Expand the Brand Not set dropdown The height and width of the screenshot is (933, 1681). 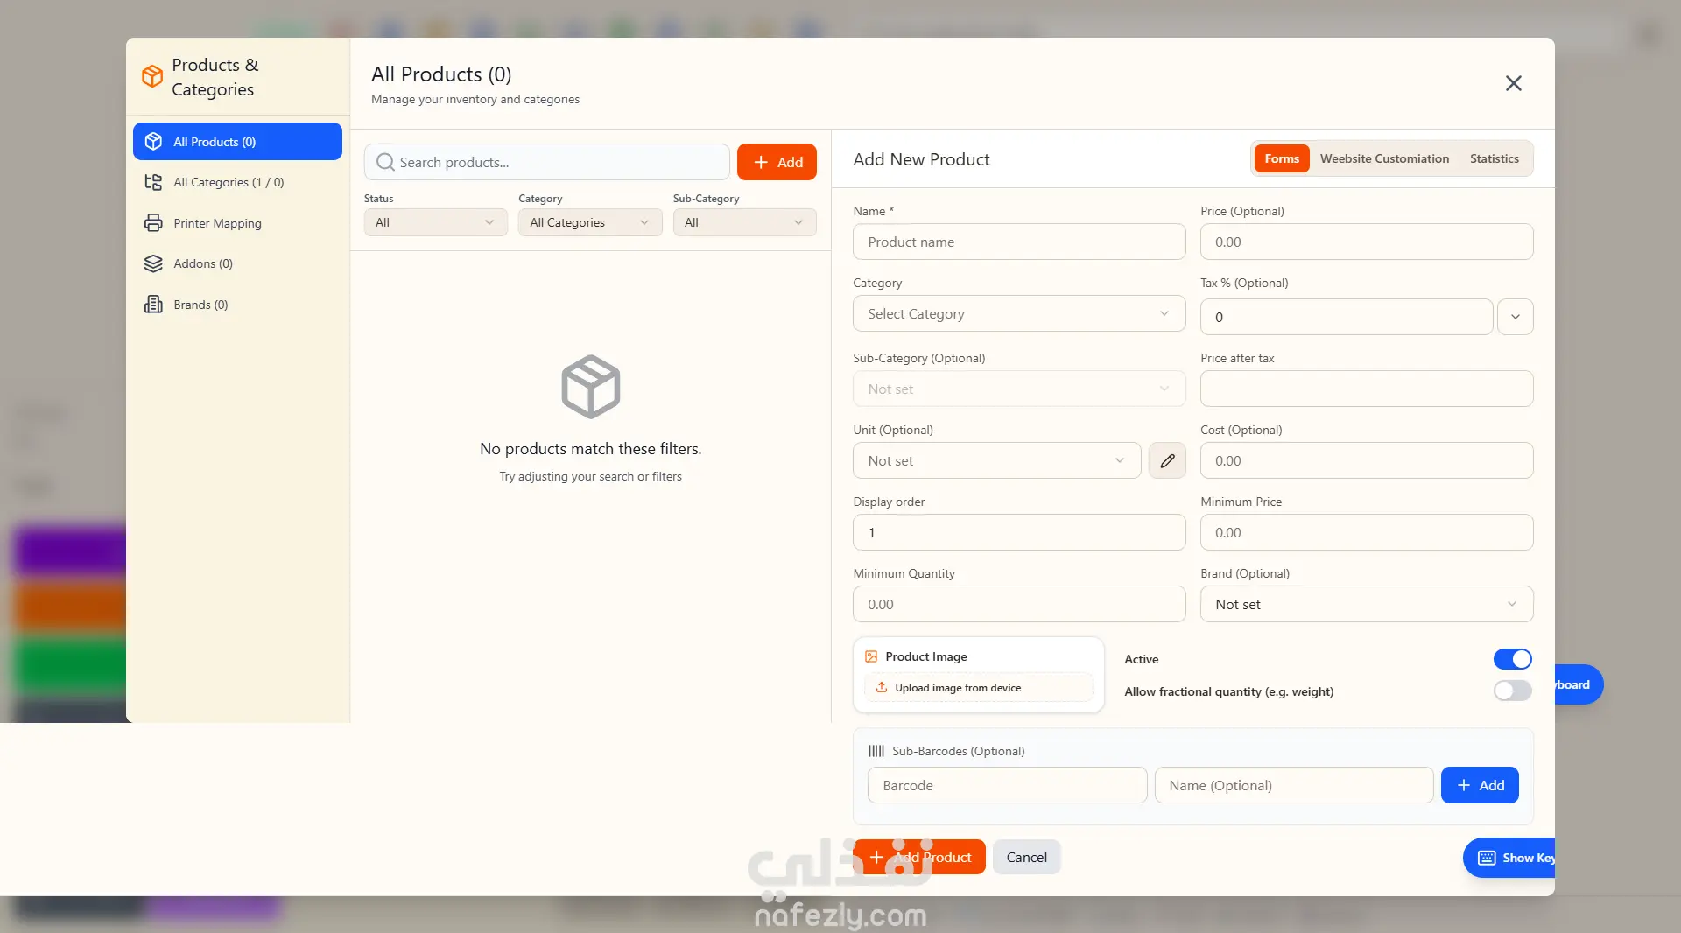pos(1366,604)
